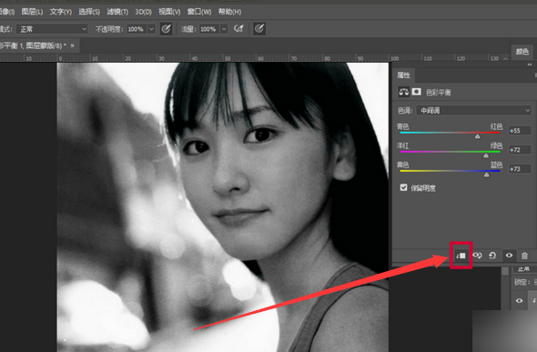Screen dimensions: 537x352
Task: Open the 色调 中间调 dropdown
Action: pos(473,110)
